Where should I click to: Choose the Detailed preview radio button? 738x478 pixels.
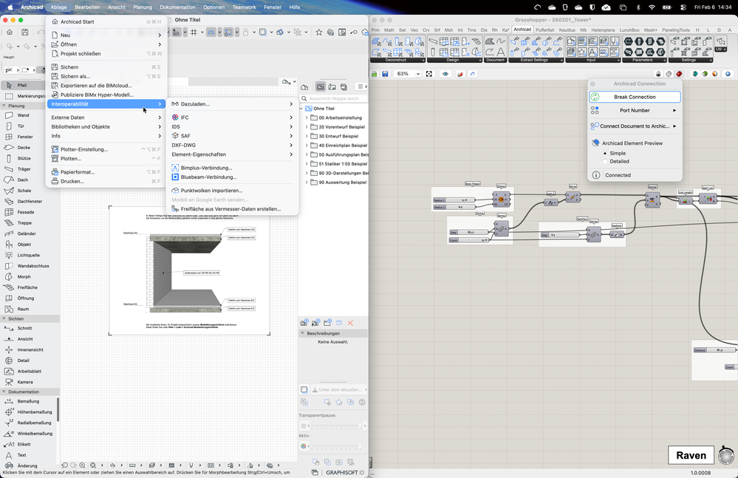click(605, 161)
